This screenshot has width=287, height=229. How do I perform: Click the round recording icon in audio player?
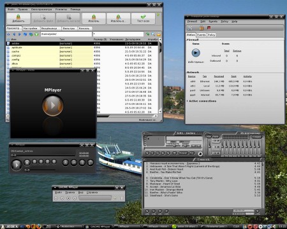tap(200, 154)
